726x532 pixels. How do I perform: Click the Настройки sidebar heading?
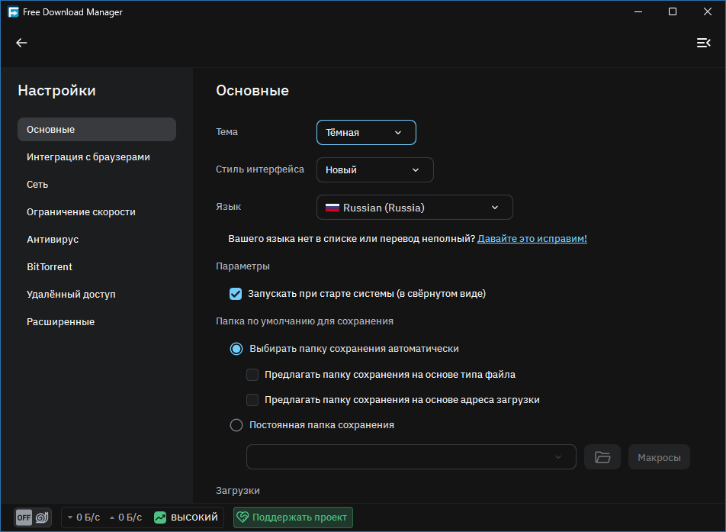[x=57, y=91]
